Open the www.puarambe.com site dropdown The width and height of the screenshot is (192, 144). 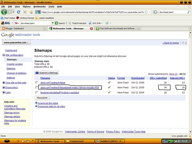click(17, 43)
